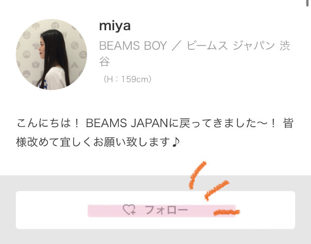The height and width of the screenshot is (244, 311).
Task: Click the gray area below follow card
Action: [155, 237]
